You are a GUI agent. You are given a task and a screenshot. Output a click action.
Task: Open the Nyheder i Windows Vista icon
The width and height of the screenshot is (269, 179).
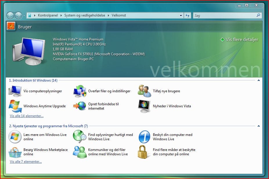point(144,106)
